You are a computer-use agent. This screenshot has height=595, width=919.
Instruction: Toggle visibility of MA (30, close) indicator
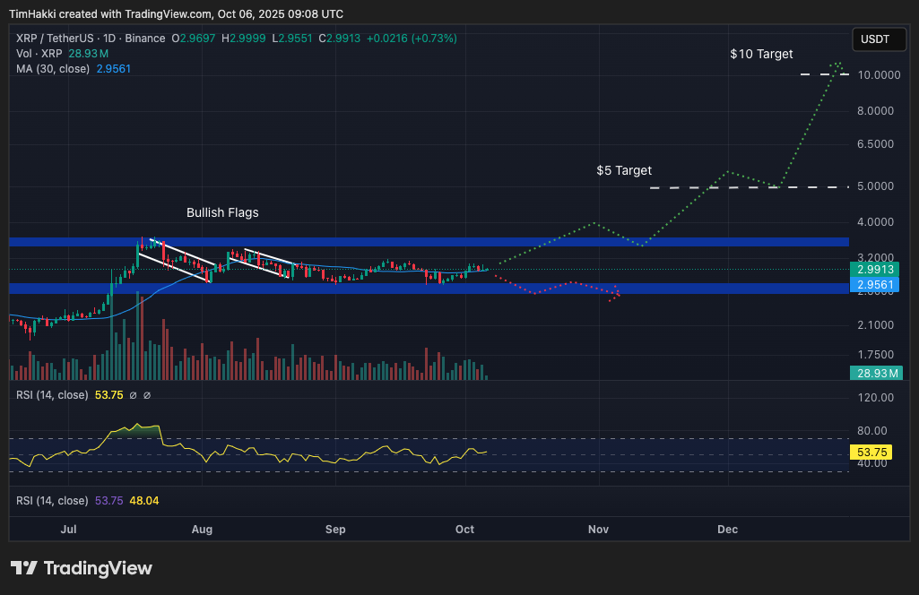click(x=54, y=68)
